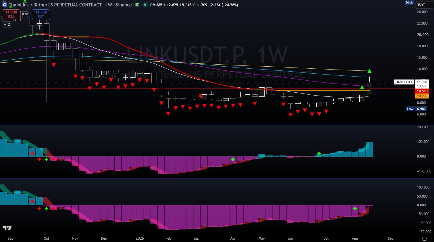Open the TradingView logo in the corner
The height and width of the screenshot is (242, 434).
click(x=7, y=228)
